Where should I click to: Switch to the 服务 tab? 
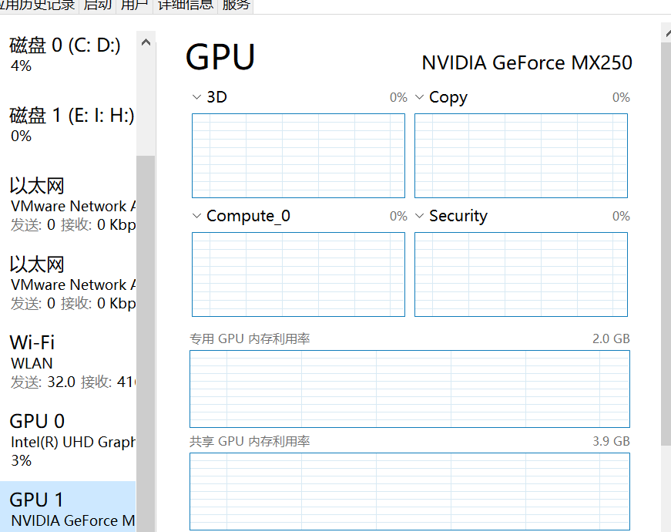[236, 5]
